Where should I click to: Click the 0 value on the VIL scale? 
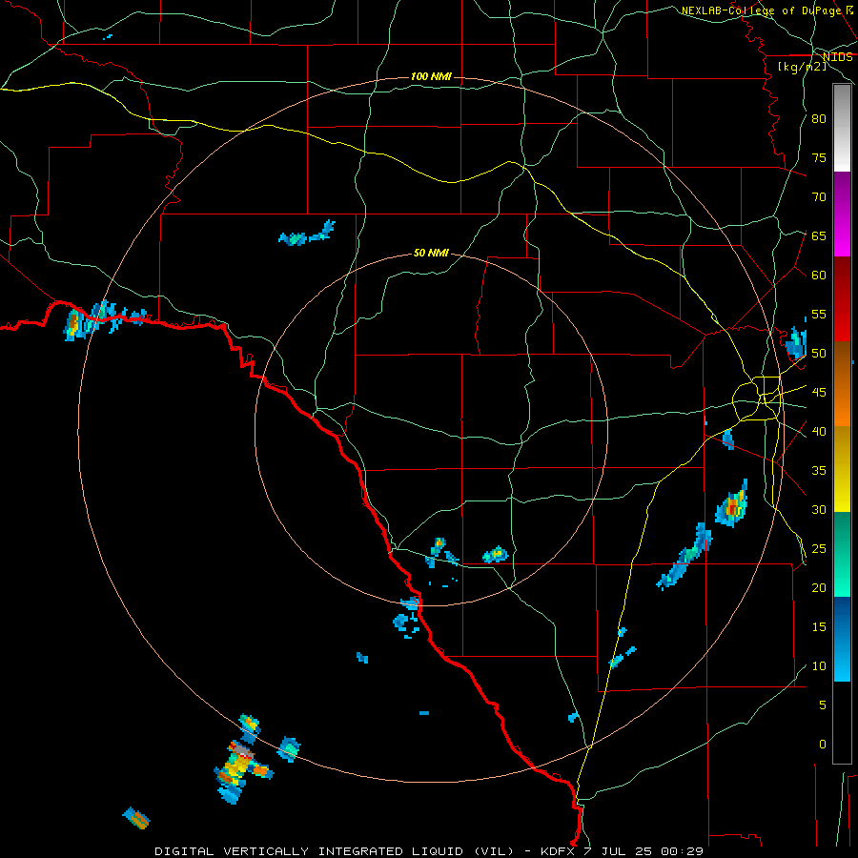point(823,745)
